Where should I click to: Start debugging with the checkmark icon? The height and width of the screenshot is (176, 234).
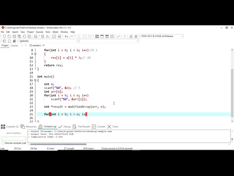click(x=118, y=36)
